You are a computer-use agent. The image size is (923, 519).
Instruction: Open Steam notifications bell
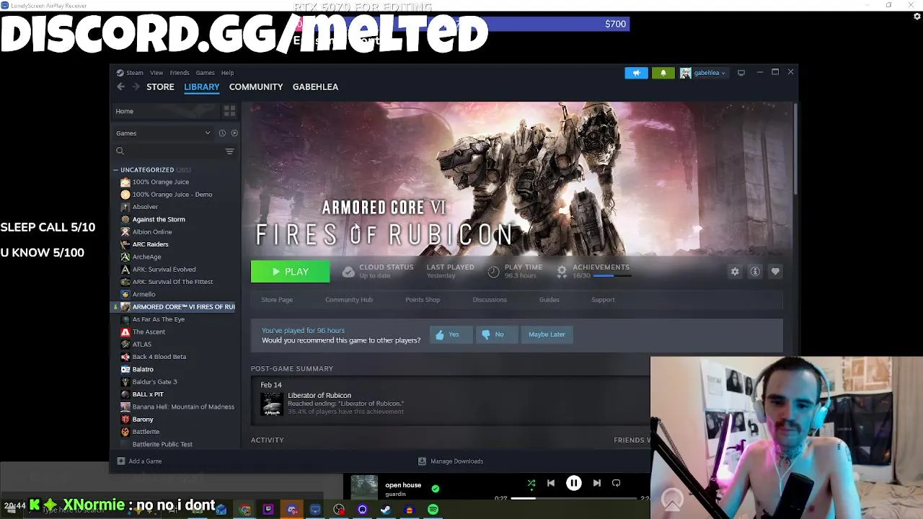663,73
